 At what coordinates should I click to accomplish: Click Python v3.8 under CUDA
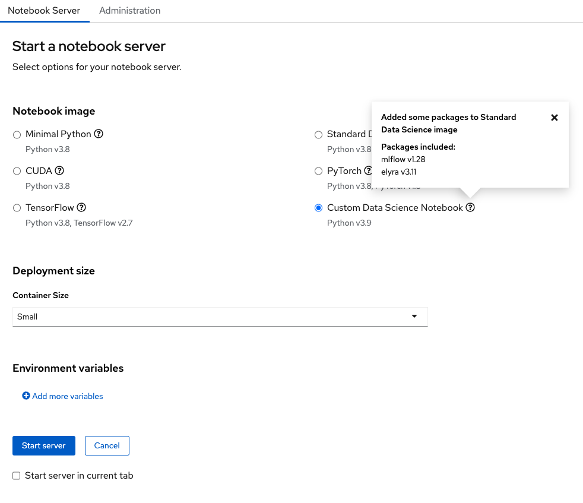(x=47, y=186)
